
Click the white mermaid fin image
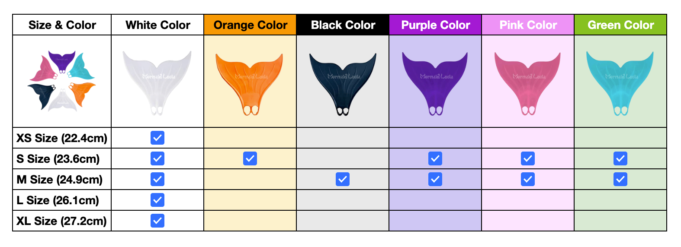[x=157, y=81]
